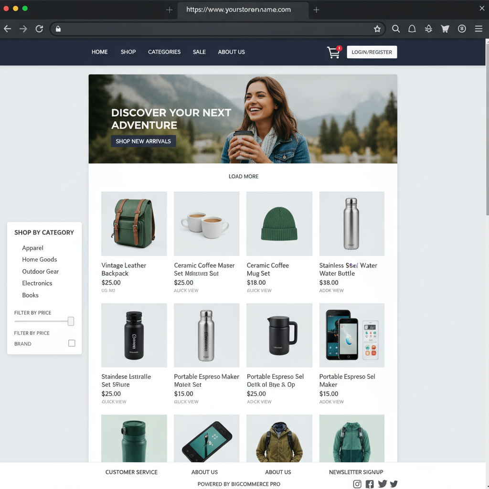Screen dimensions: 489x489
Task: Open the Facebook link in the footer
Action: tap(370, 484)
